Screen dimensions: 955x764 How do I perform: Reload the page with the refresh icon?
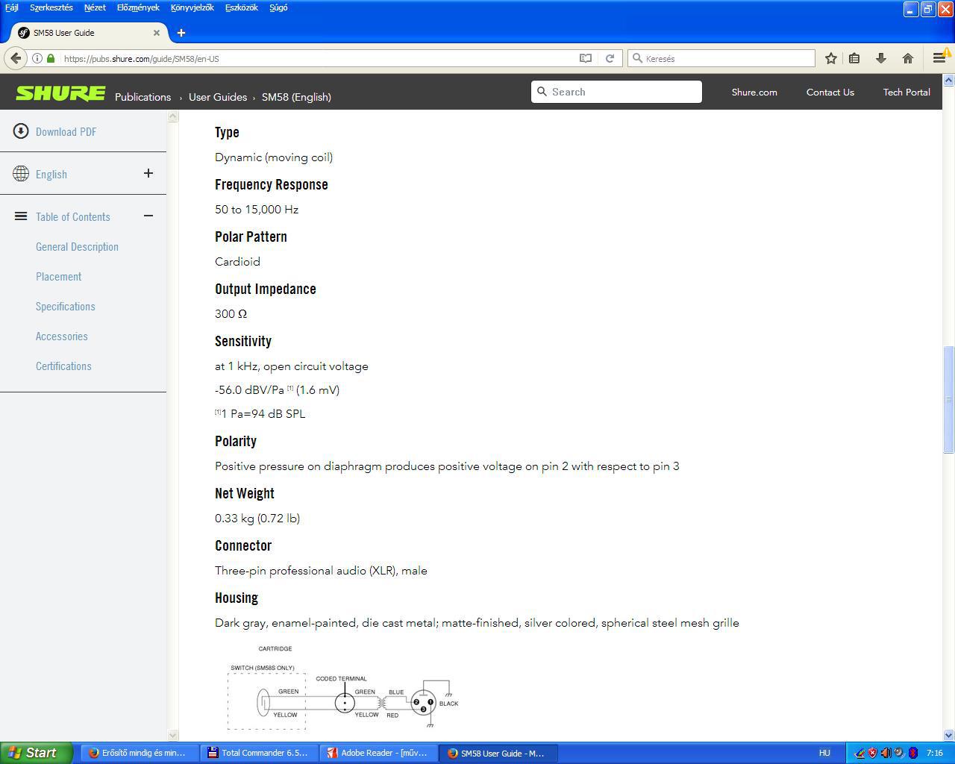(x=610, y=58)
